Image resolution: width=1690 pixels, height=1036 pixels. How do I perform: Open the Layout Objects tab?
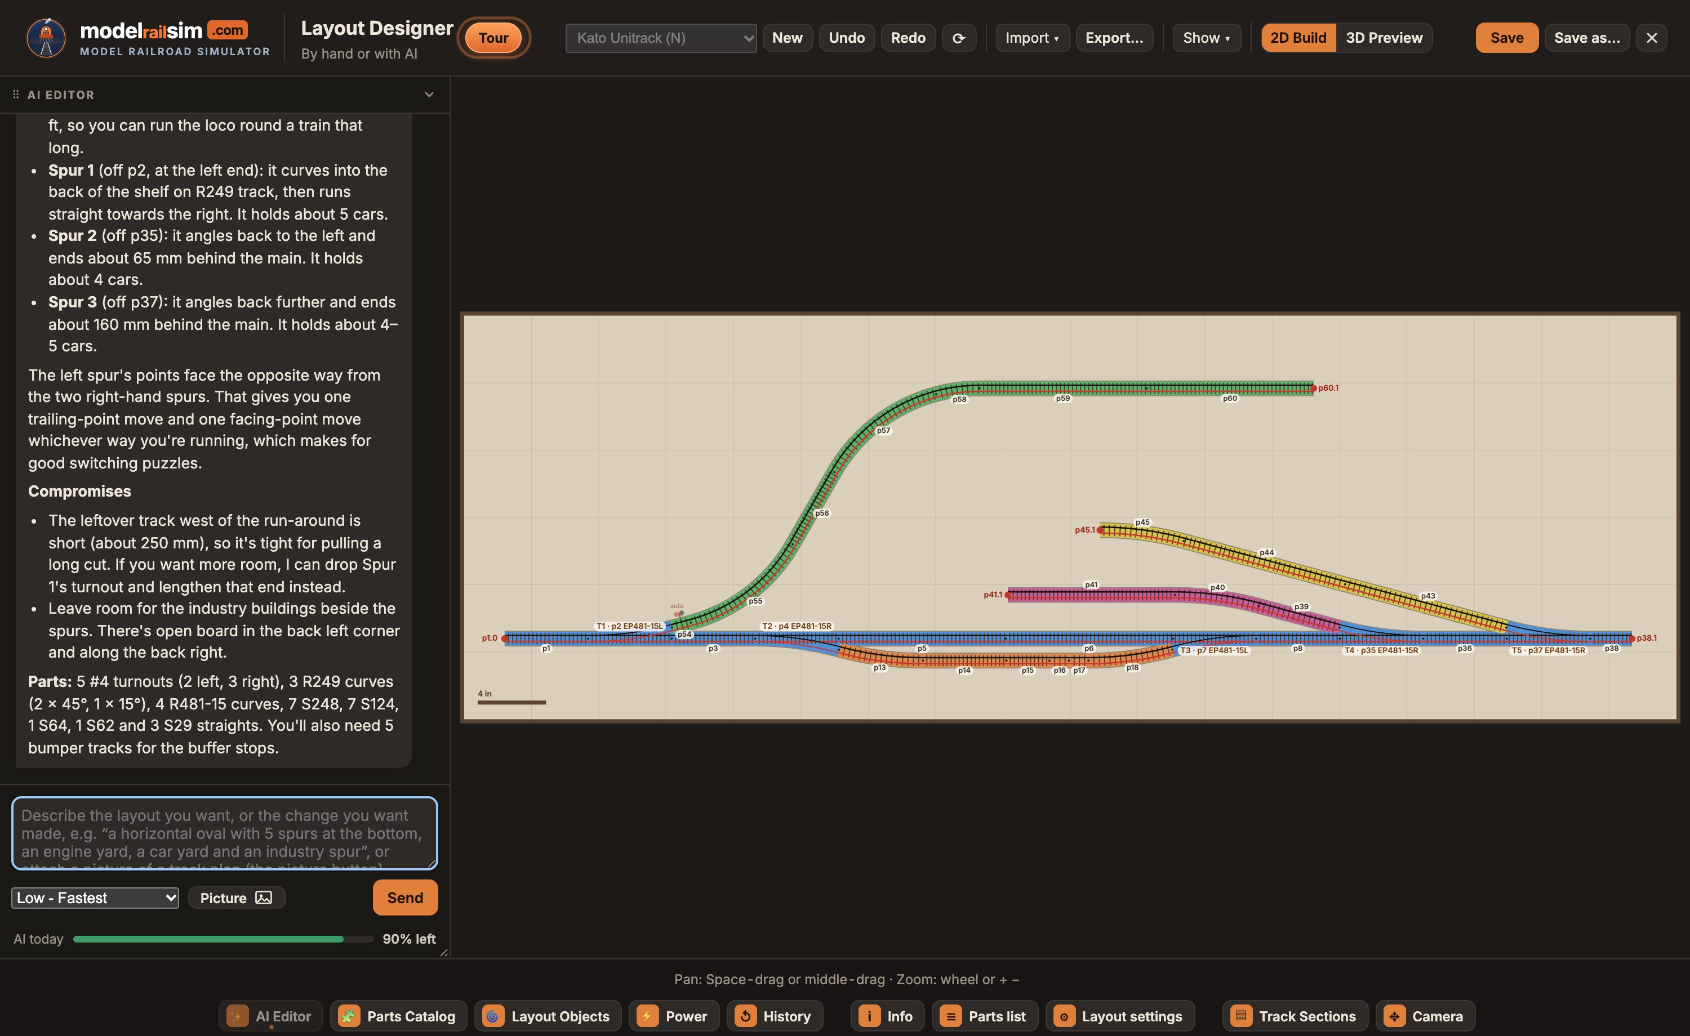click(x=548, y=1015)
